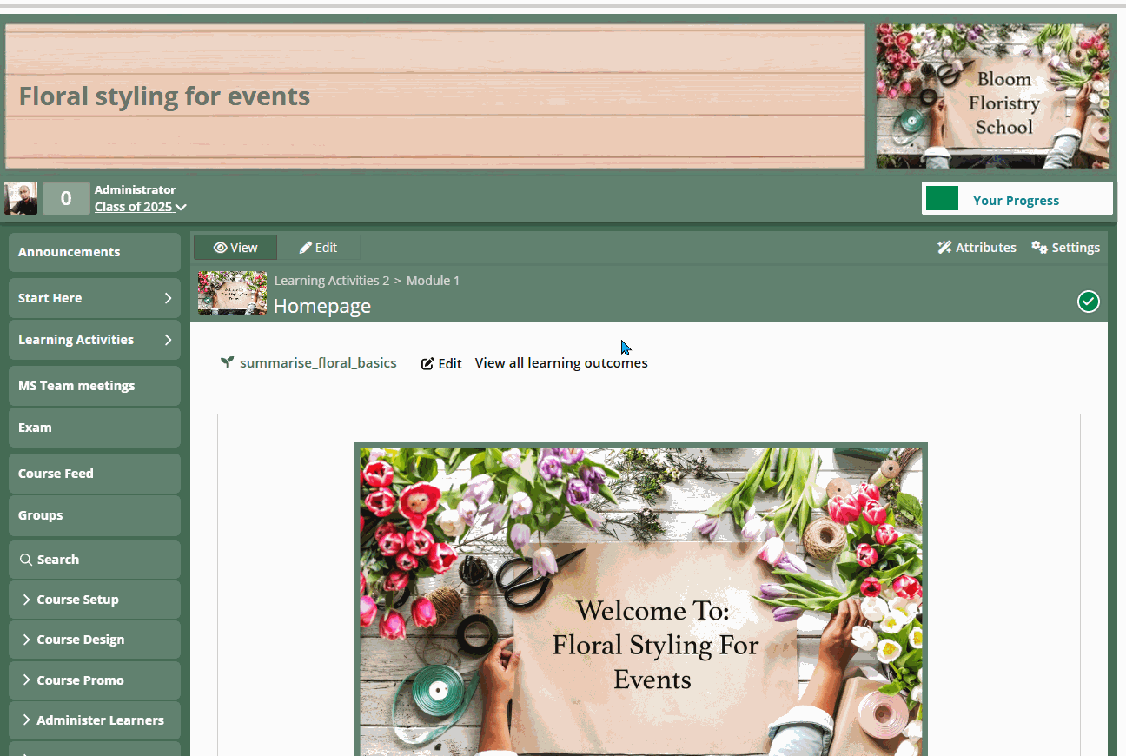Expand the Course Setup section
1126x756 pixels.
(95, 600)
